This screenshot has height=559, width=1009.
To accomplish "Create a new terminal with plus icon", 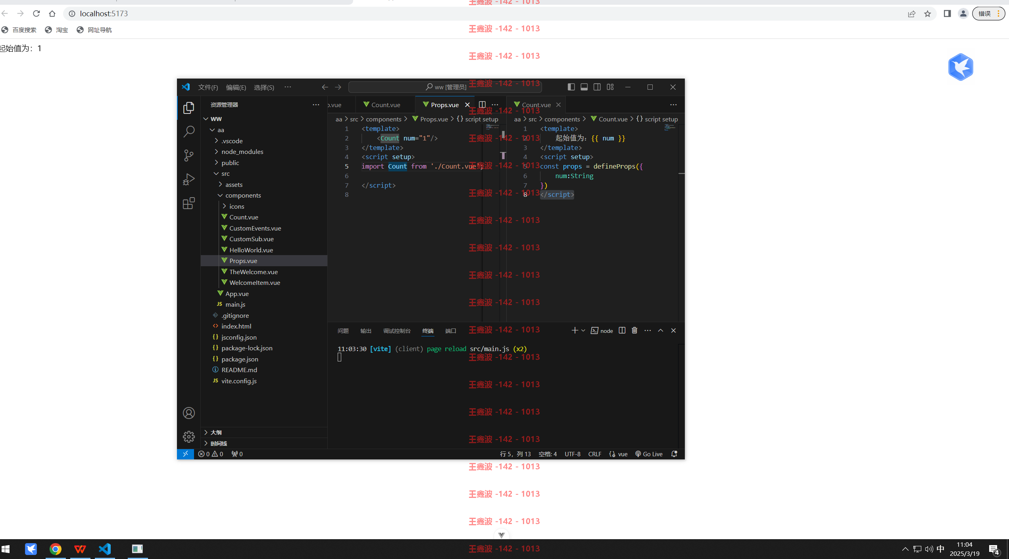I will (575, 330).
